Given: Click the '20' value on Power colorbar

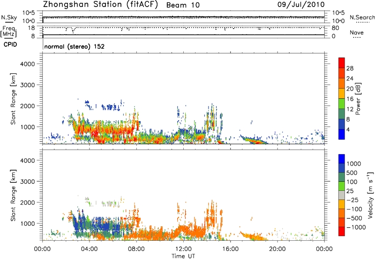Looking at the screenshot, I should point(350,89).
